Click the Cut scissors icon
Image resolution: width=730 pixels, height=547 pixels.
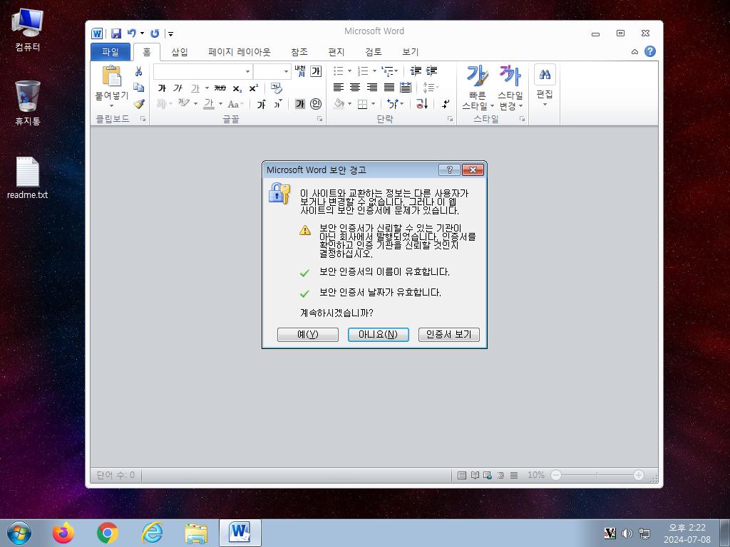coord(138,71)
